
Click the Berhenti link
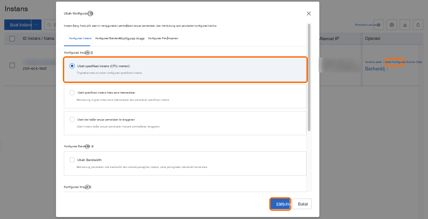tap(375, 69)
